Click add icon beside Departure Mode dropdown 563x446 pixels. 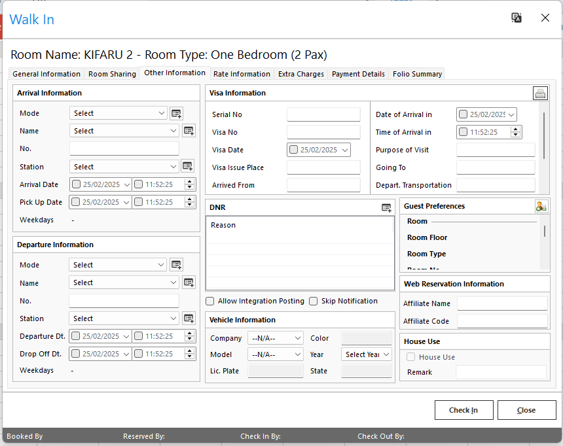(x=176, y=265)
